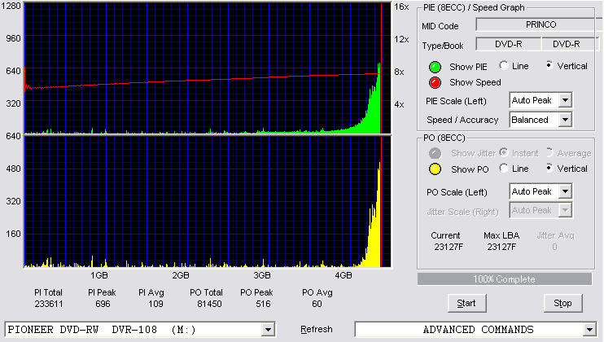Open the ADVANCED COMMANDS dropdown
Screen dimensions: 604x342
[589, 330]
